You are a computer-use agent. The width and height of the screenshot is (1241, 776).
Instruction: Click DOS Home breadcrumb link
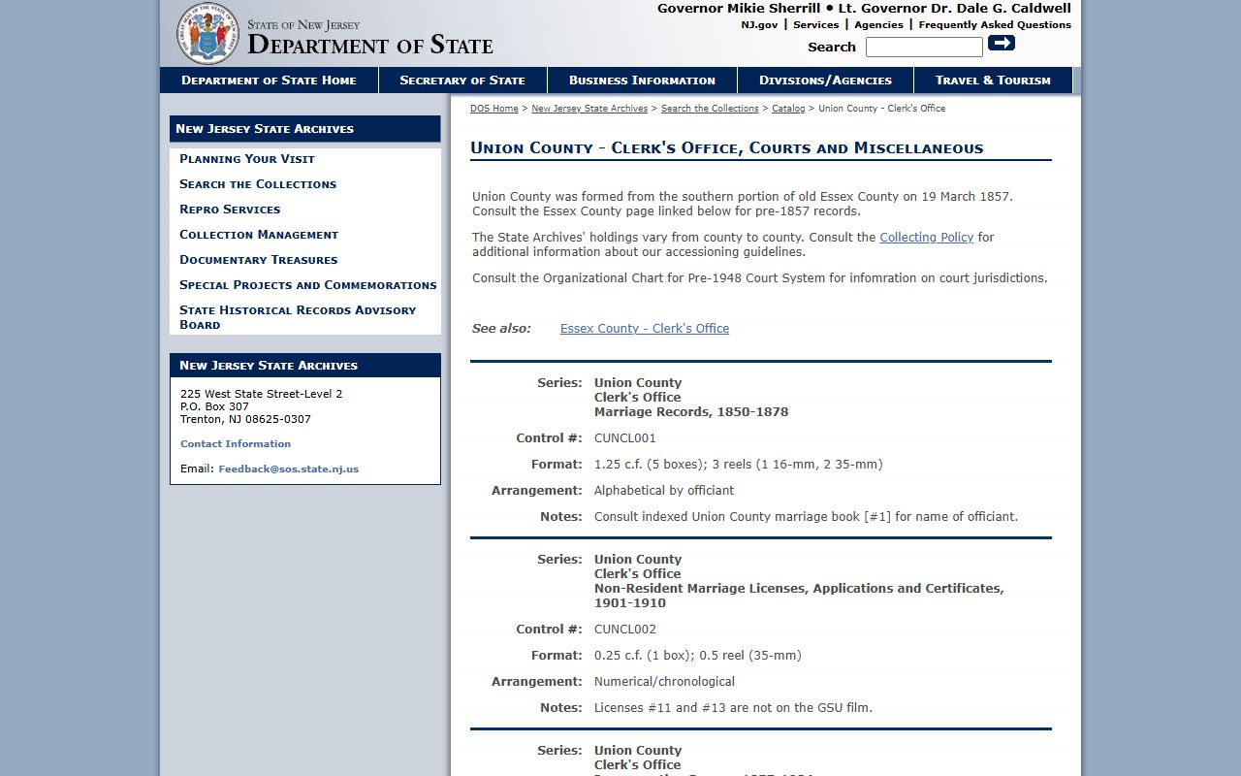[x=494, y=109]
